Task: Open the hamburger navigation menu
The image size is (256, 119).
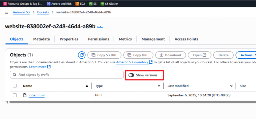Action: [x=6, y=12]
